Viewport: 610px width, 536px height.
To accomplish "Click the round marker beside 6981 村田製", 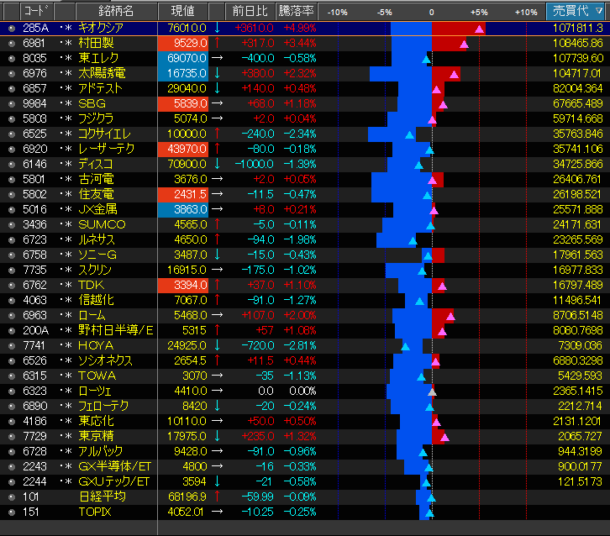I will tap(12, 43).
